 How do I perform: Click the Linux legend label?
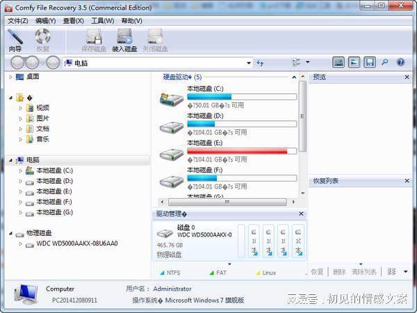click(269, 273)
